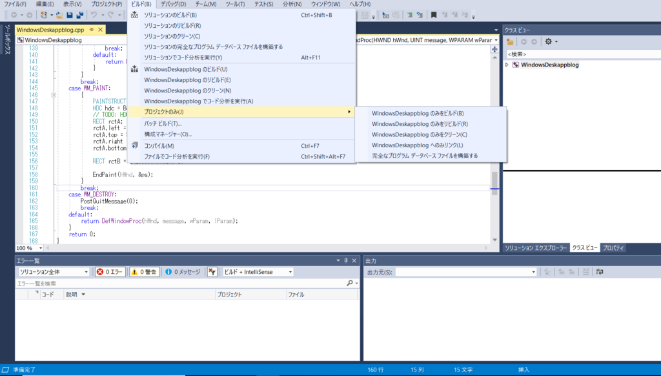Click the コード column header

click(52, 295)
